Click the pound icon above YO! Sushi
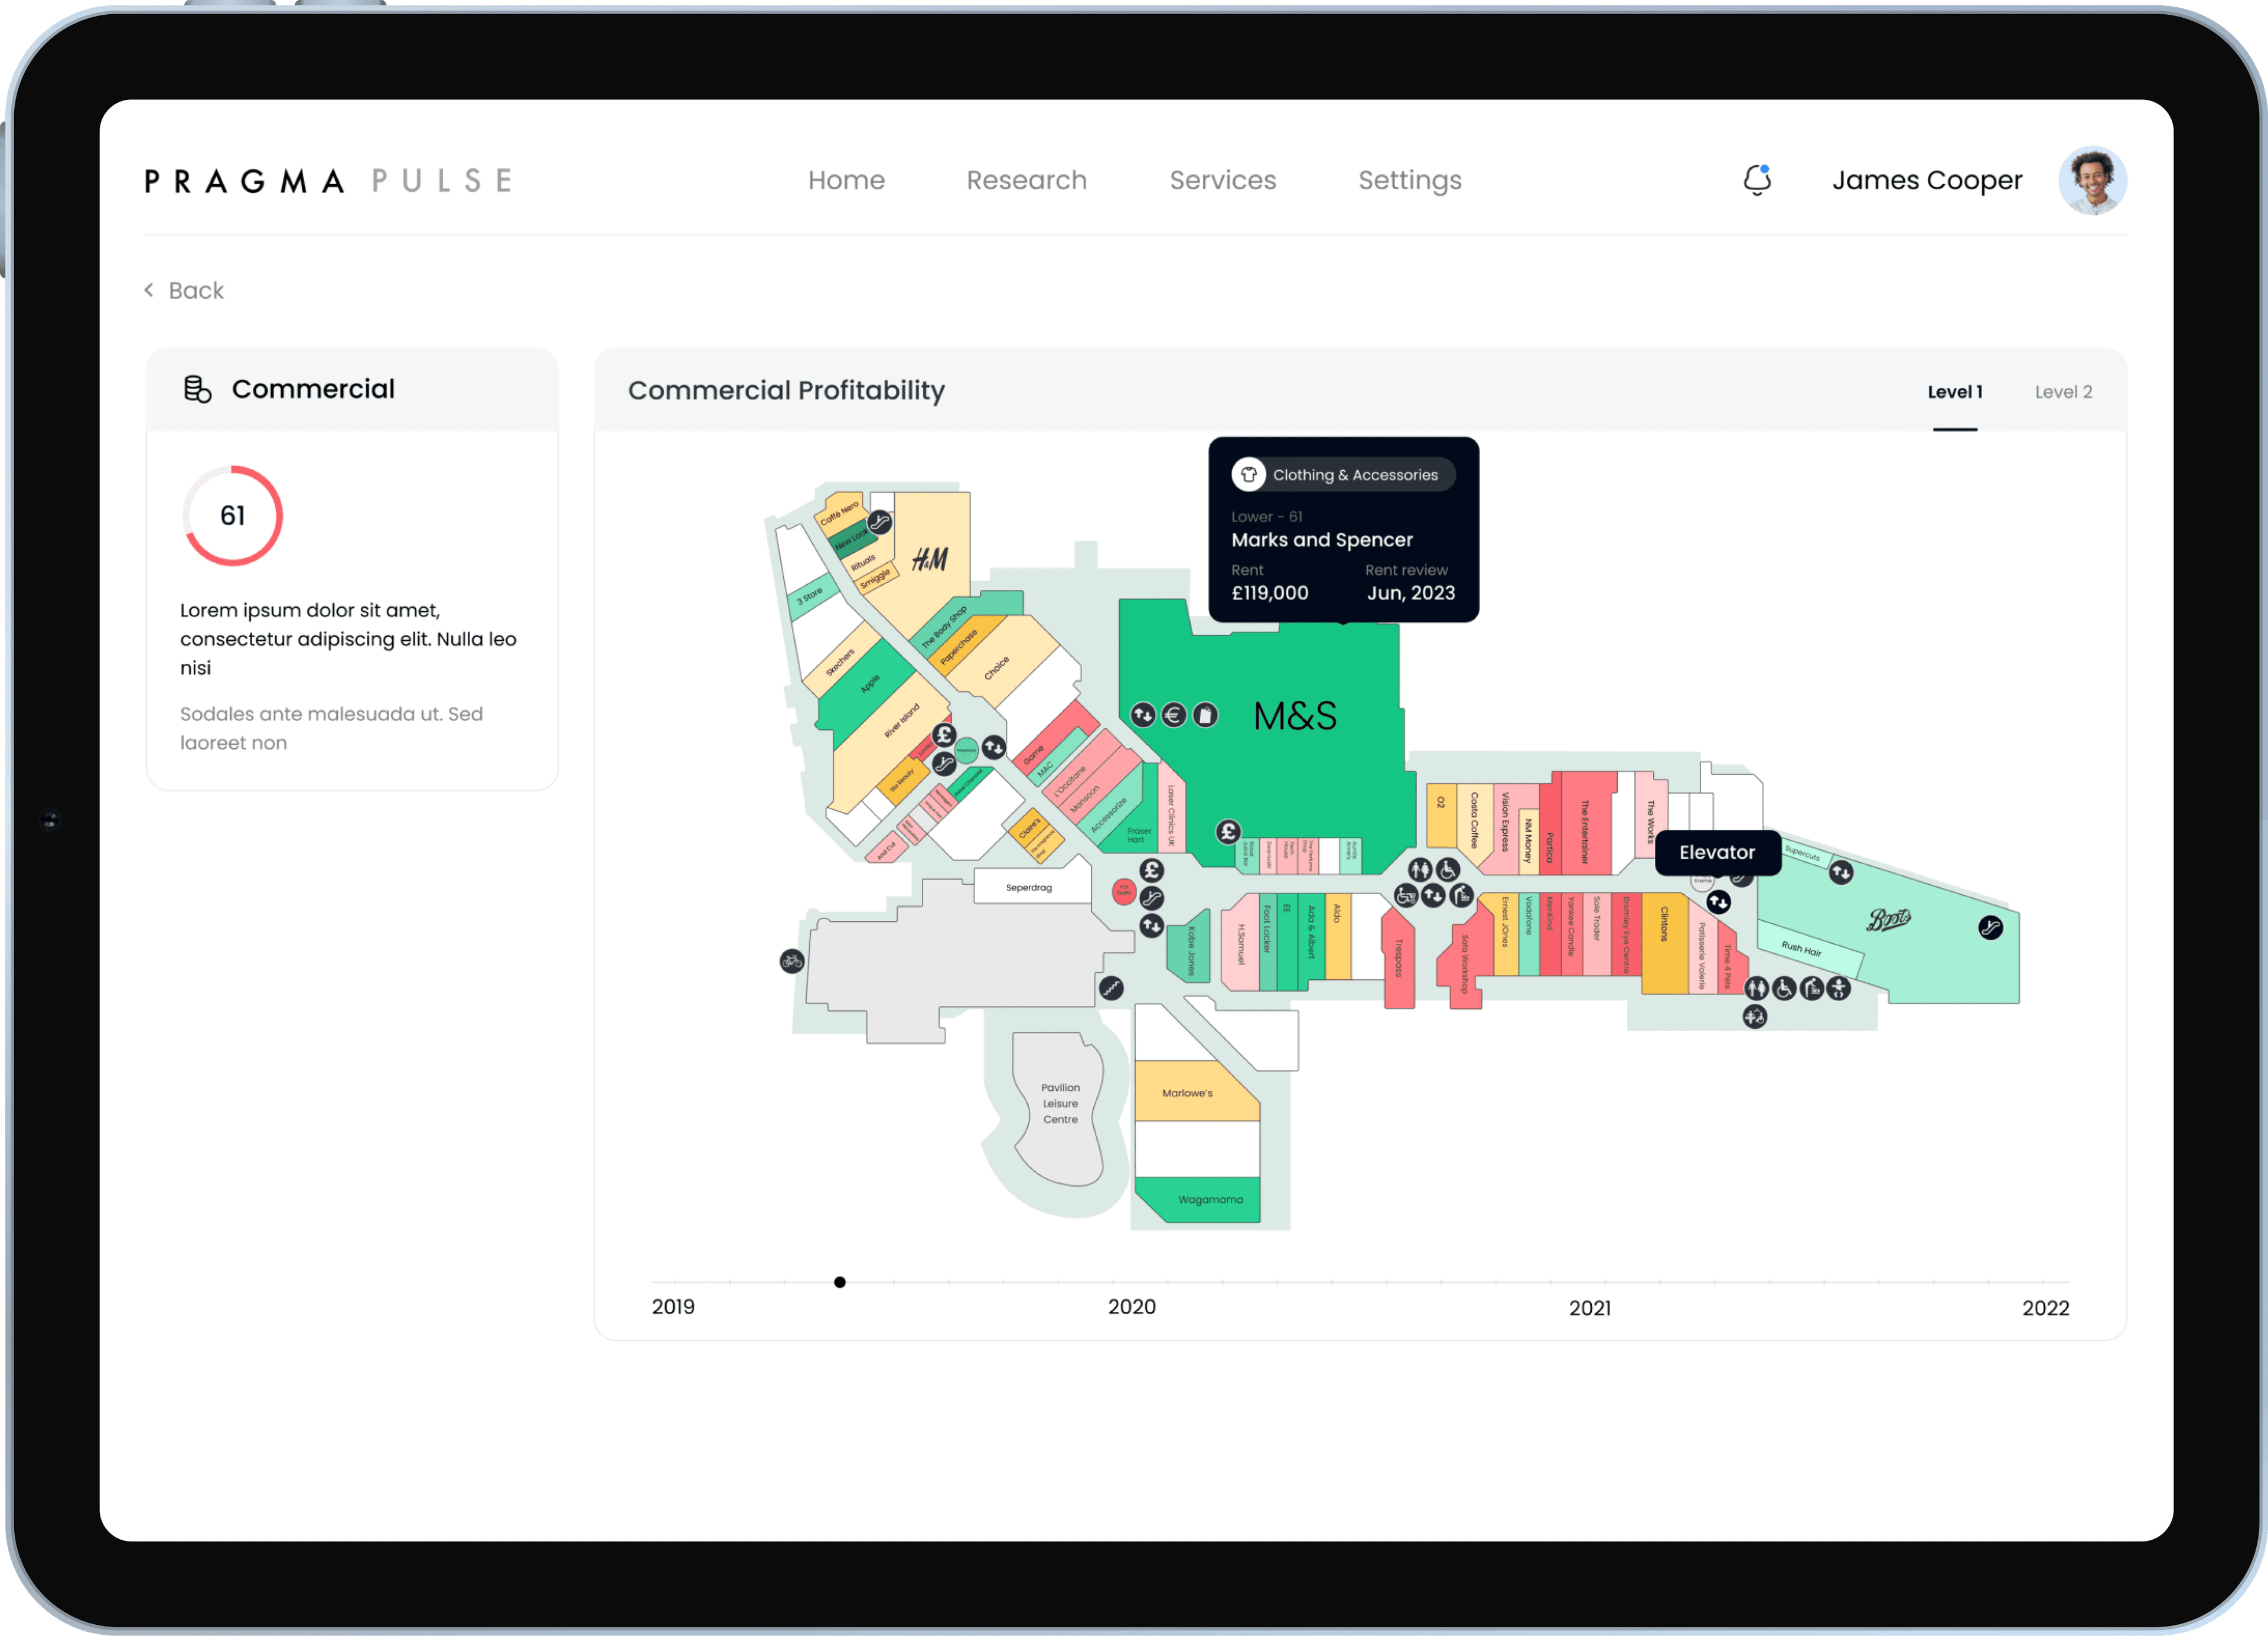The image size is (2268, 1636). pos(1152,870)
